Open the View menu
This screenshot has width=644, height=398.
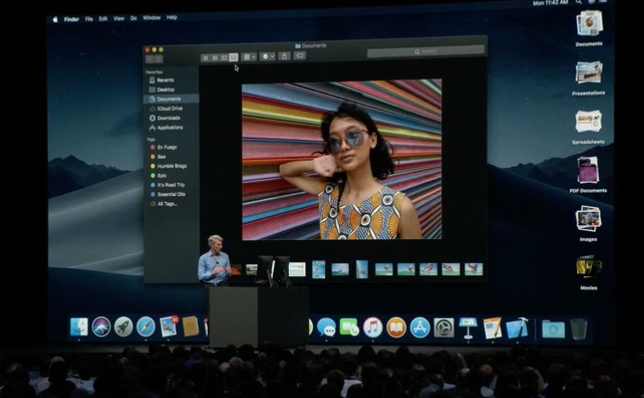pyautogui.click(x=119, y=18)
